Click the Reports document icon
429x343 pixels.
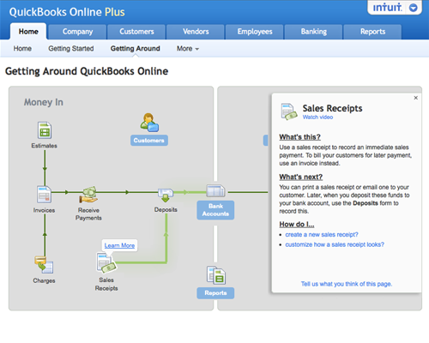click(216, 275)
